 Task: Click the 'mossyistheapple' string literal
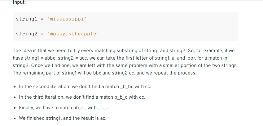click(73, 34)
